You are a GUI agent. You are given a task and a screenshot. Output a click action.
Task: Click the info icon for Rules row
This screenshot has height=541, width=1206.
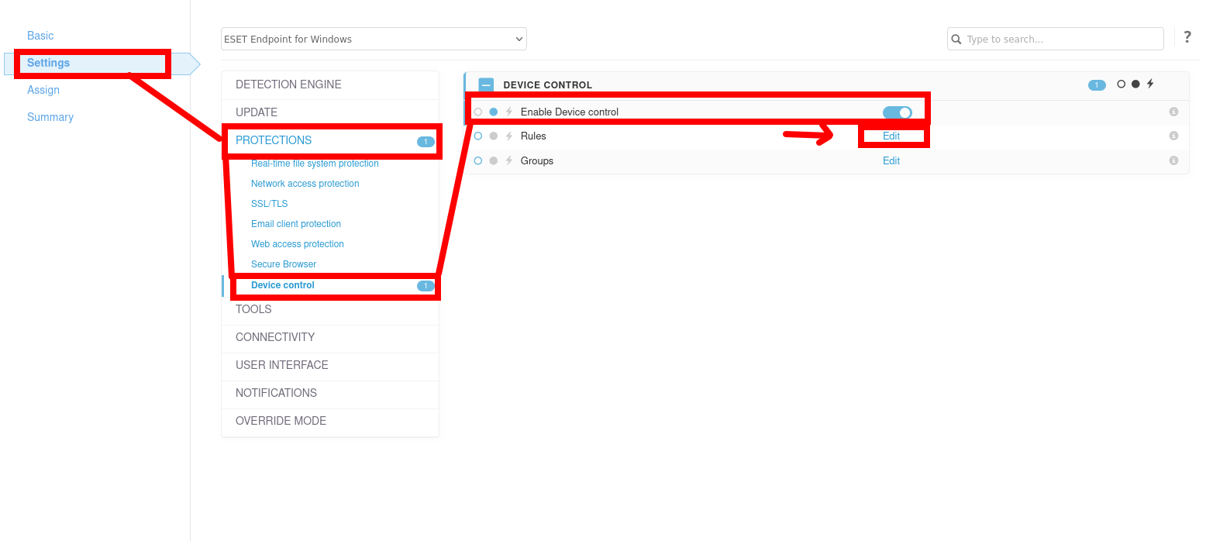[x=1173, y=136]
